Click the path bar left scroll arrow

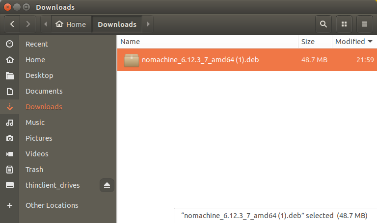pos(46,24)
